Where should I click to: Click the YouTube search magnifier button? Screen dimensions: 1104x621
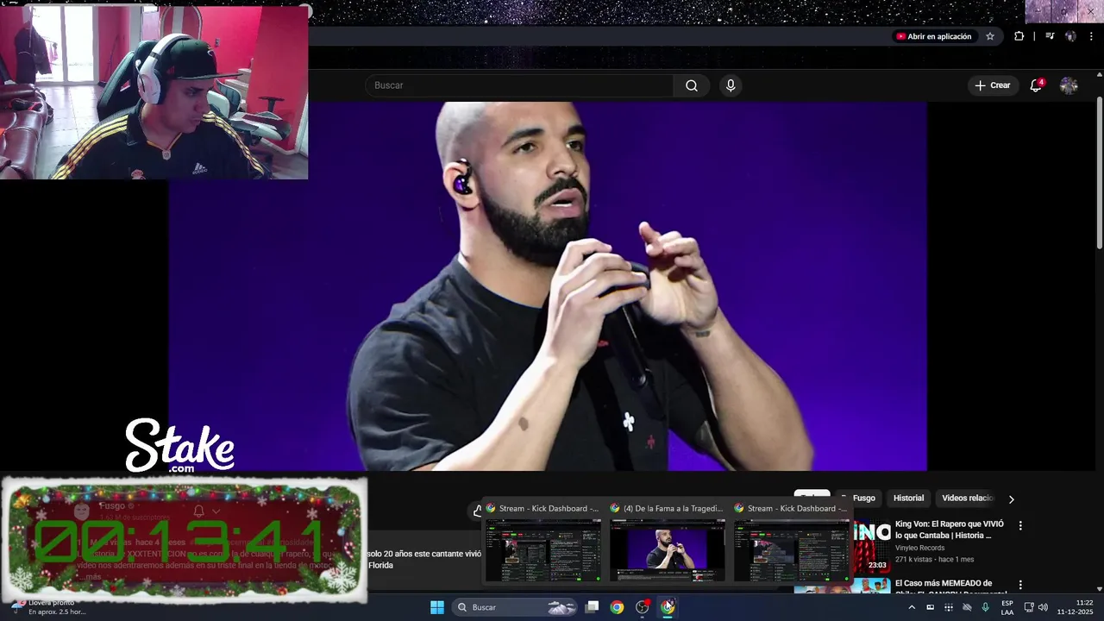692,85
